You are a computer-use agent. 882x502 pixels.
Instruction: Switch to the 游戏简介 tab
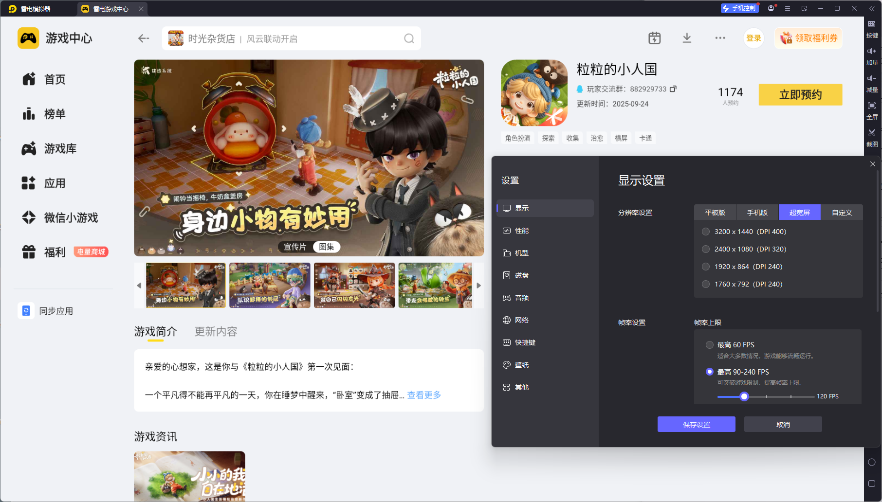pyautogui.click(x=156, y=332)
